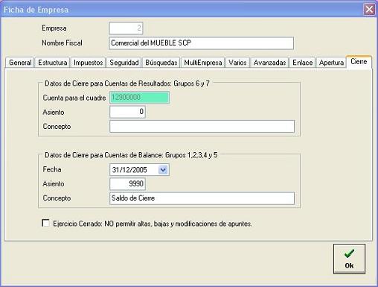Click the Asiento field showing 9990
378x287 pixels.
click(127, 184)
